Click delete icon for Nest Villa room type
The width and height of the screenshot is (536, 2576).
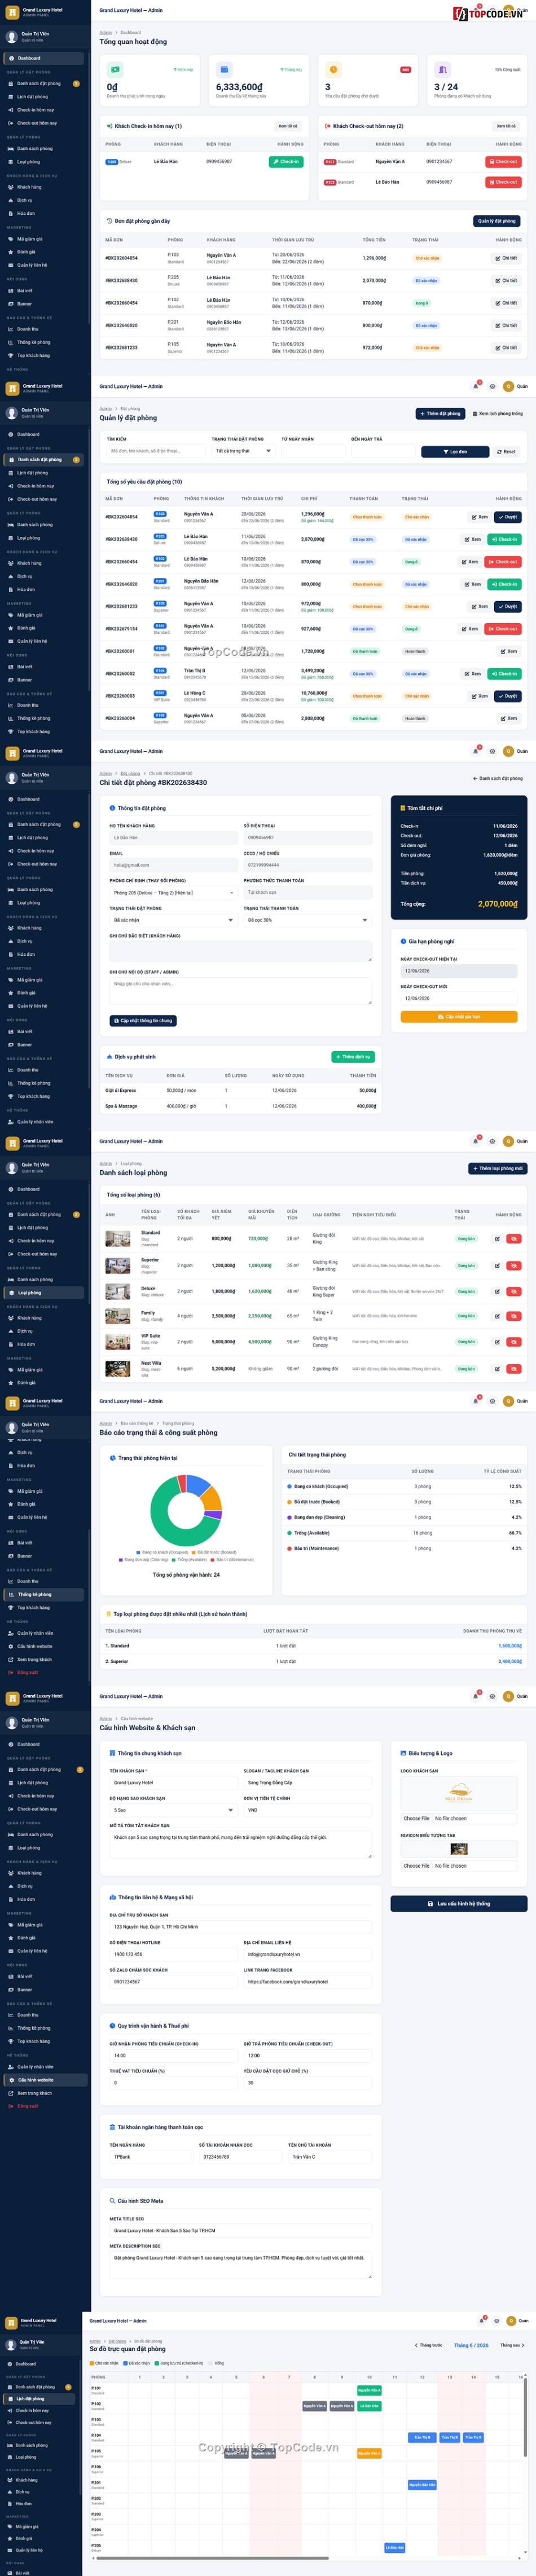pyautogui.click(x=514, y=1368)
